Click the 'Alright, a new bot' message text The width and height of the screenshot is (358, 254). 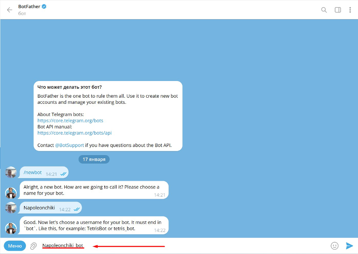coord(91,190)
